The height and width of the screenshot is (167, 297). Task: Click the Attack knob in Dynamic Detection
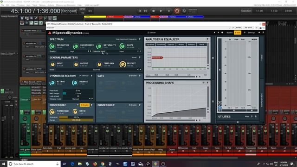pos(52,83)
